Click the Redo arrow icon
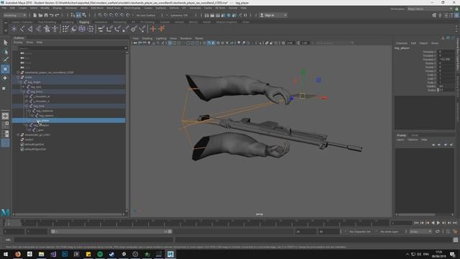 pyautogui.click(x=57, y=15)
